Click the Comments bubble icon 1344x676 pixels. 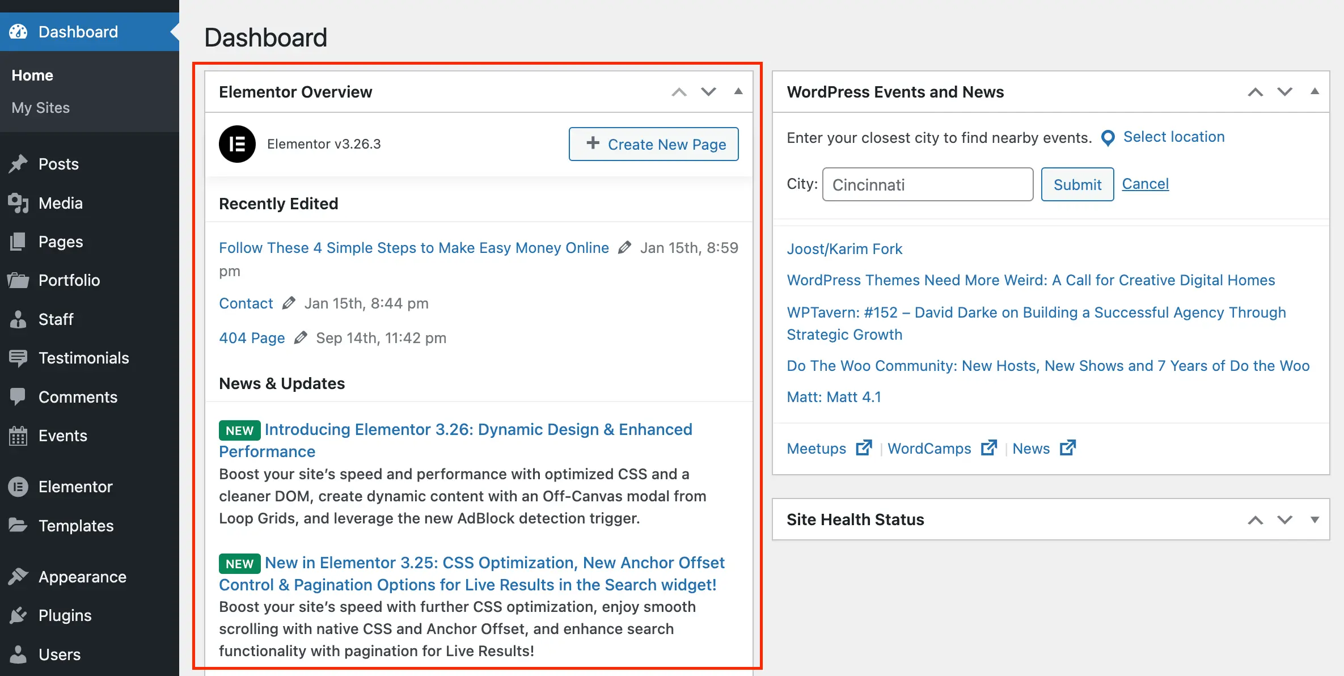(x=18, y=397)
